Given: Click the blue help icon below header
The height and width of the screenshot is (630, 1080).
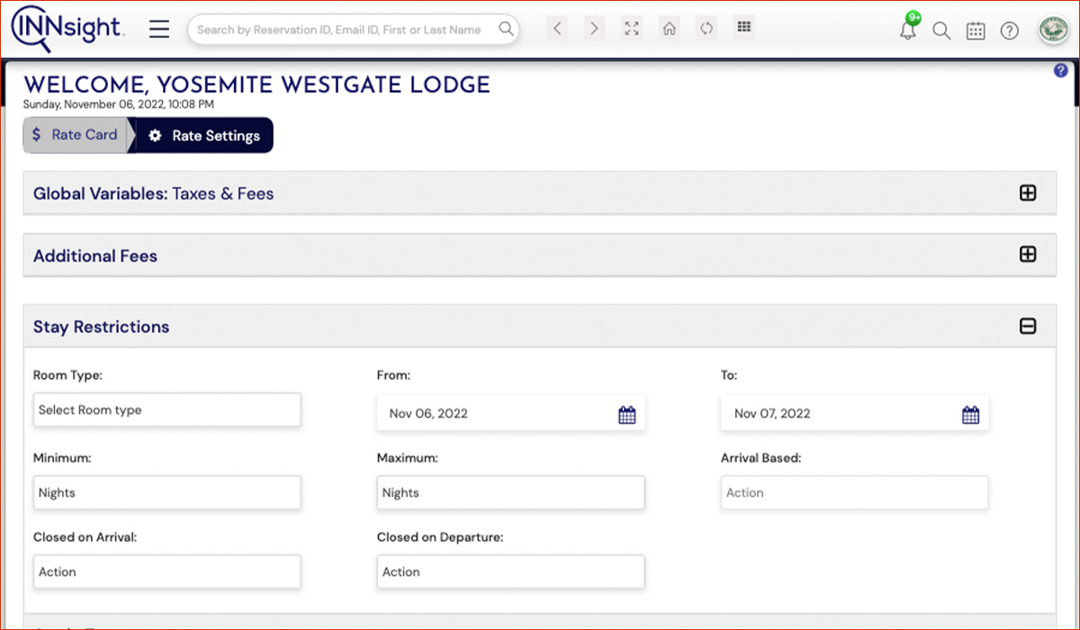Looking at the screenshot, I should (1060, 70).
